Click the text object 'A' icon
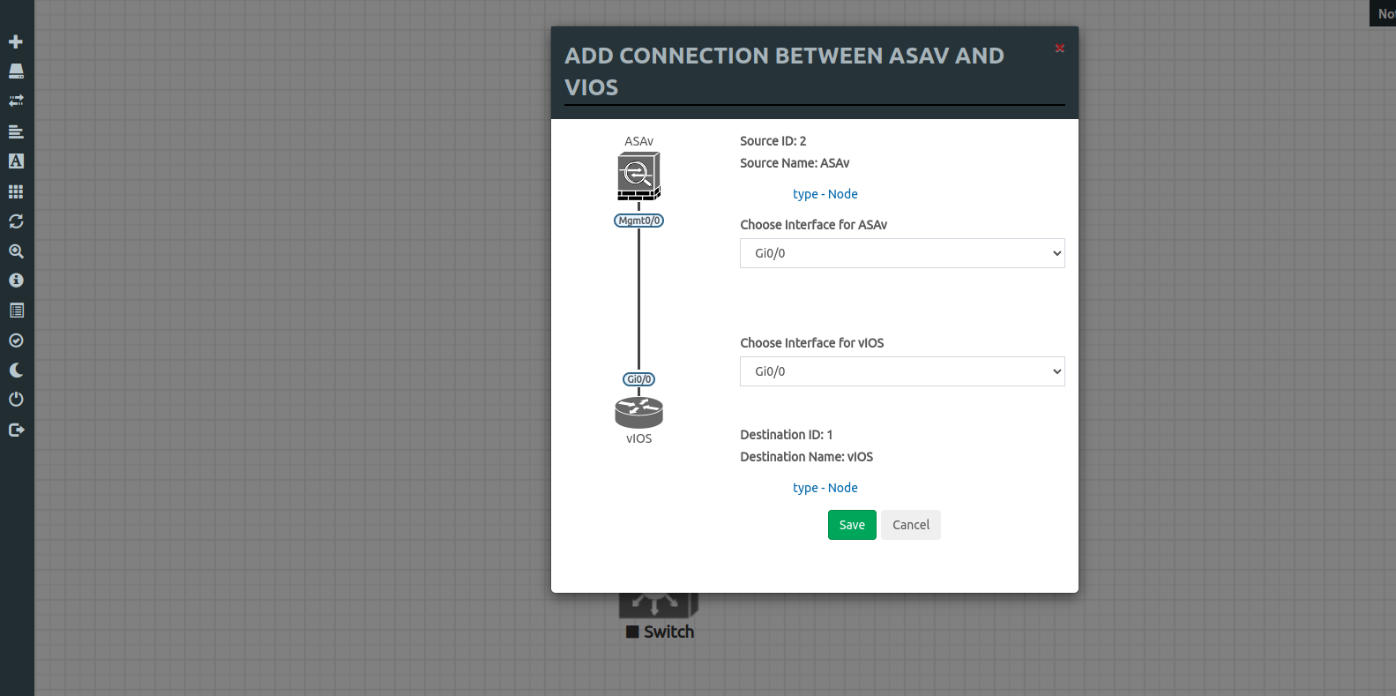Screen dimensions: 1396x696 [x=16, y=161]
